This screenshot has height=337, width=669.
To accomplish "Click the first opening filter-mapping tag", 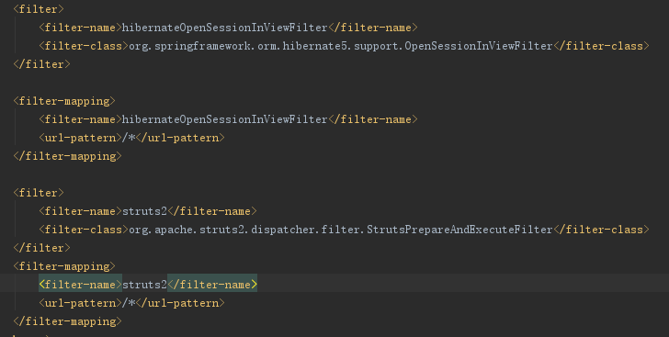I will pyautogui.click(x=64, y=101).
